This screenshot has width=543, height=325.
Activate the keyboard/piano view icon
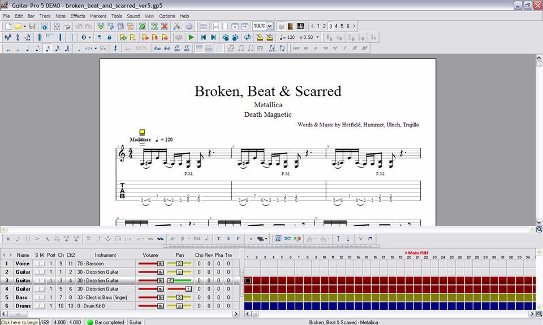pos(300,26)
